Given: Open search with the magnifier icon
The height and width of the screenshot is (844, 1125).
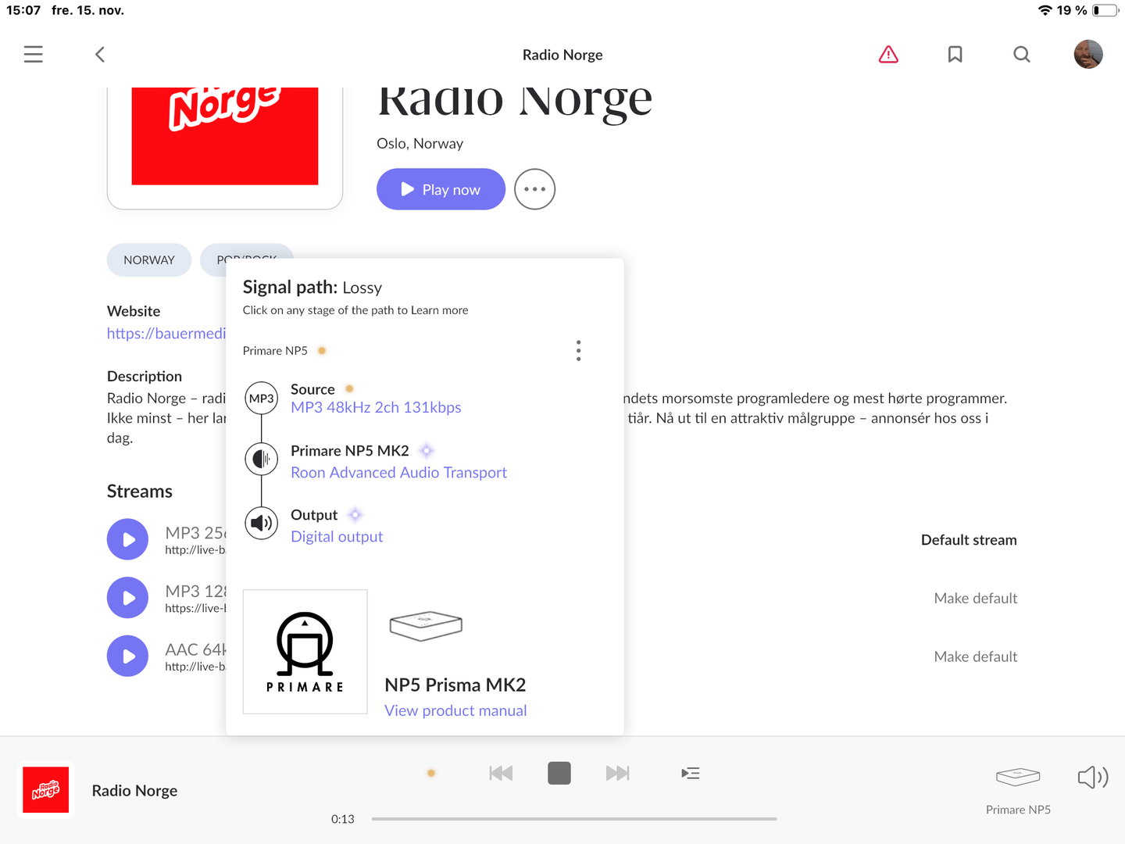Looking at the screenshot, I should (1021, 55).
